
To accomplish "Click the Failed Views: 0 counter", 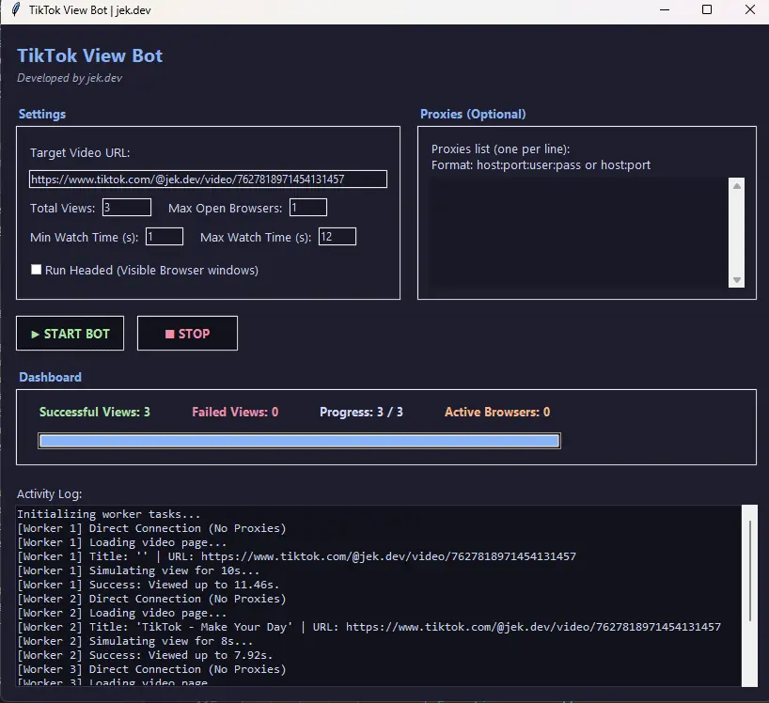I will click(235, 412).
